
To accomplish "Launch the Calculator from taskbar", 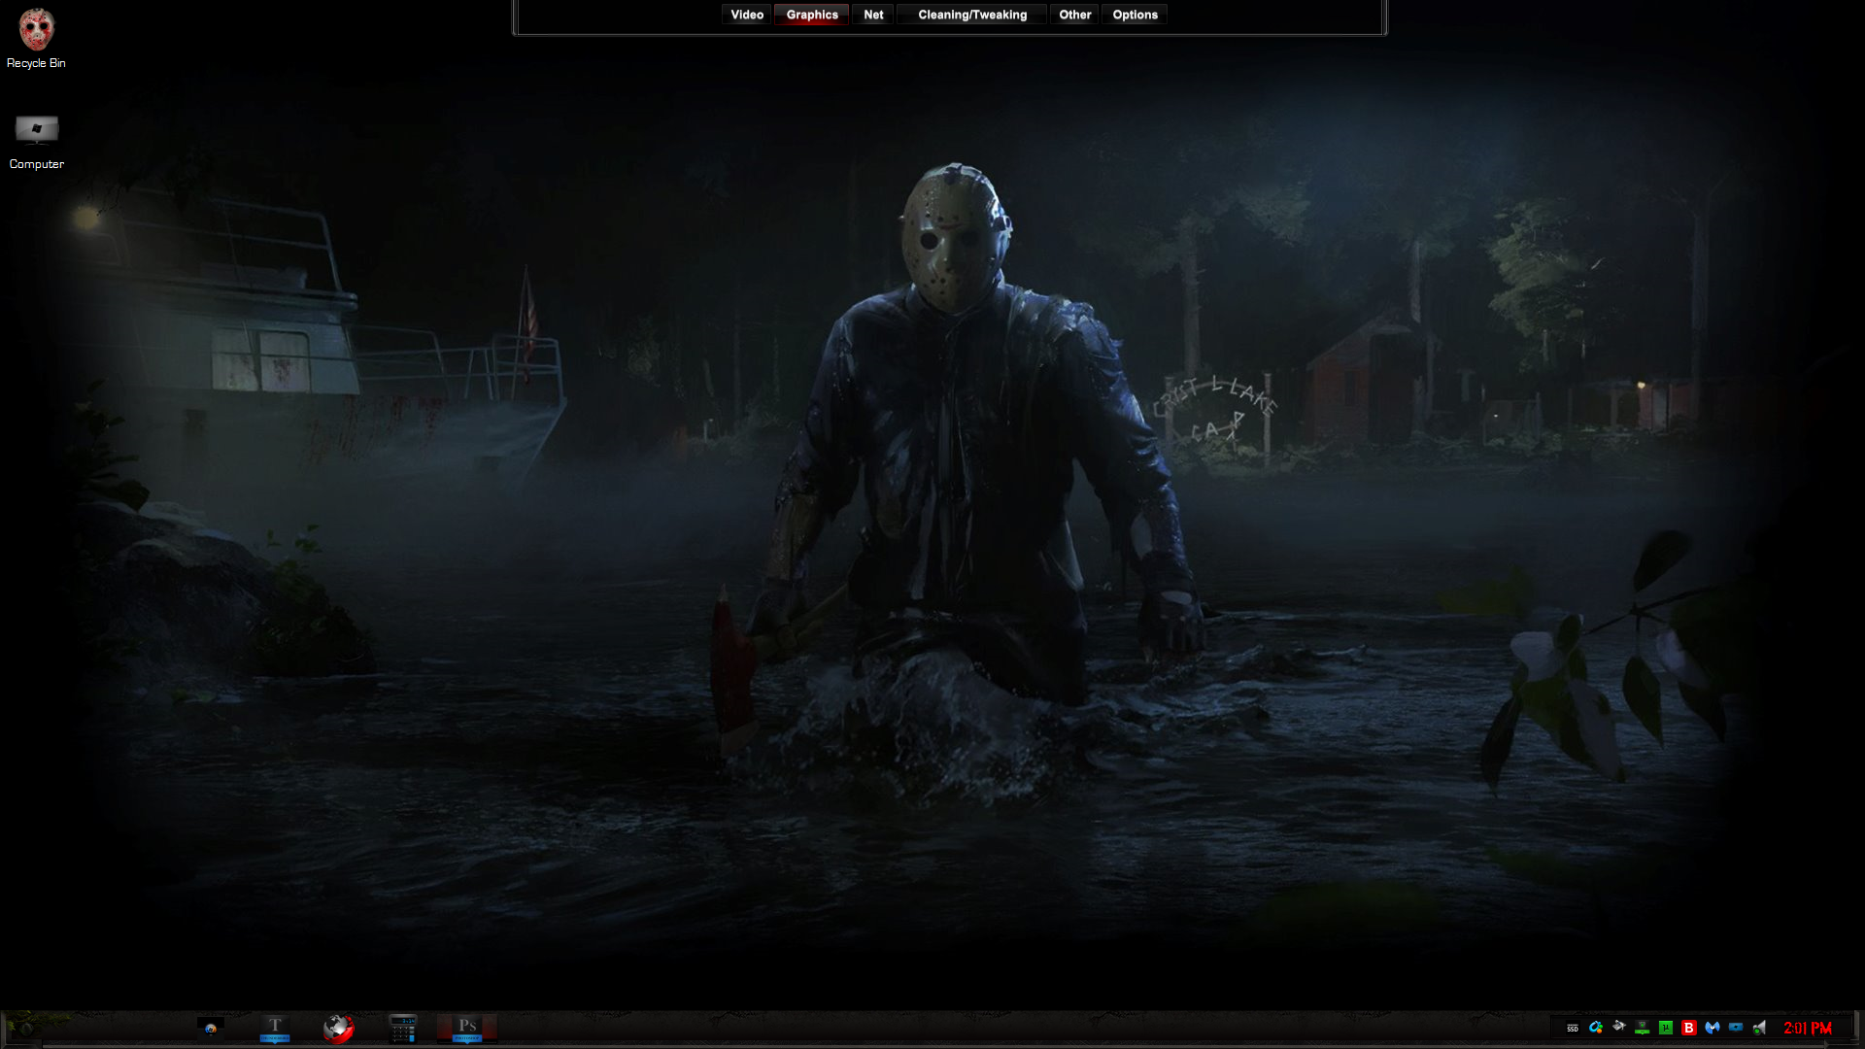I will pos(403,1028).
